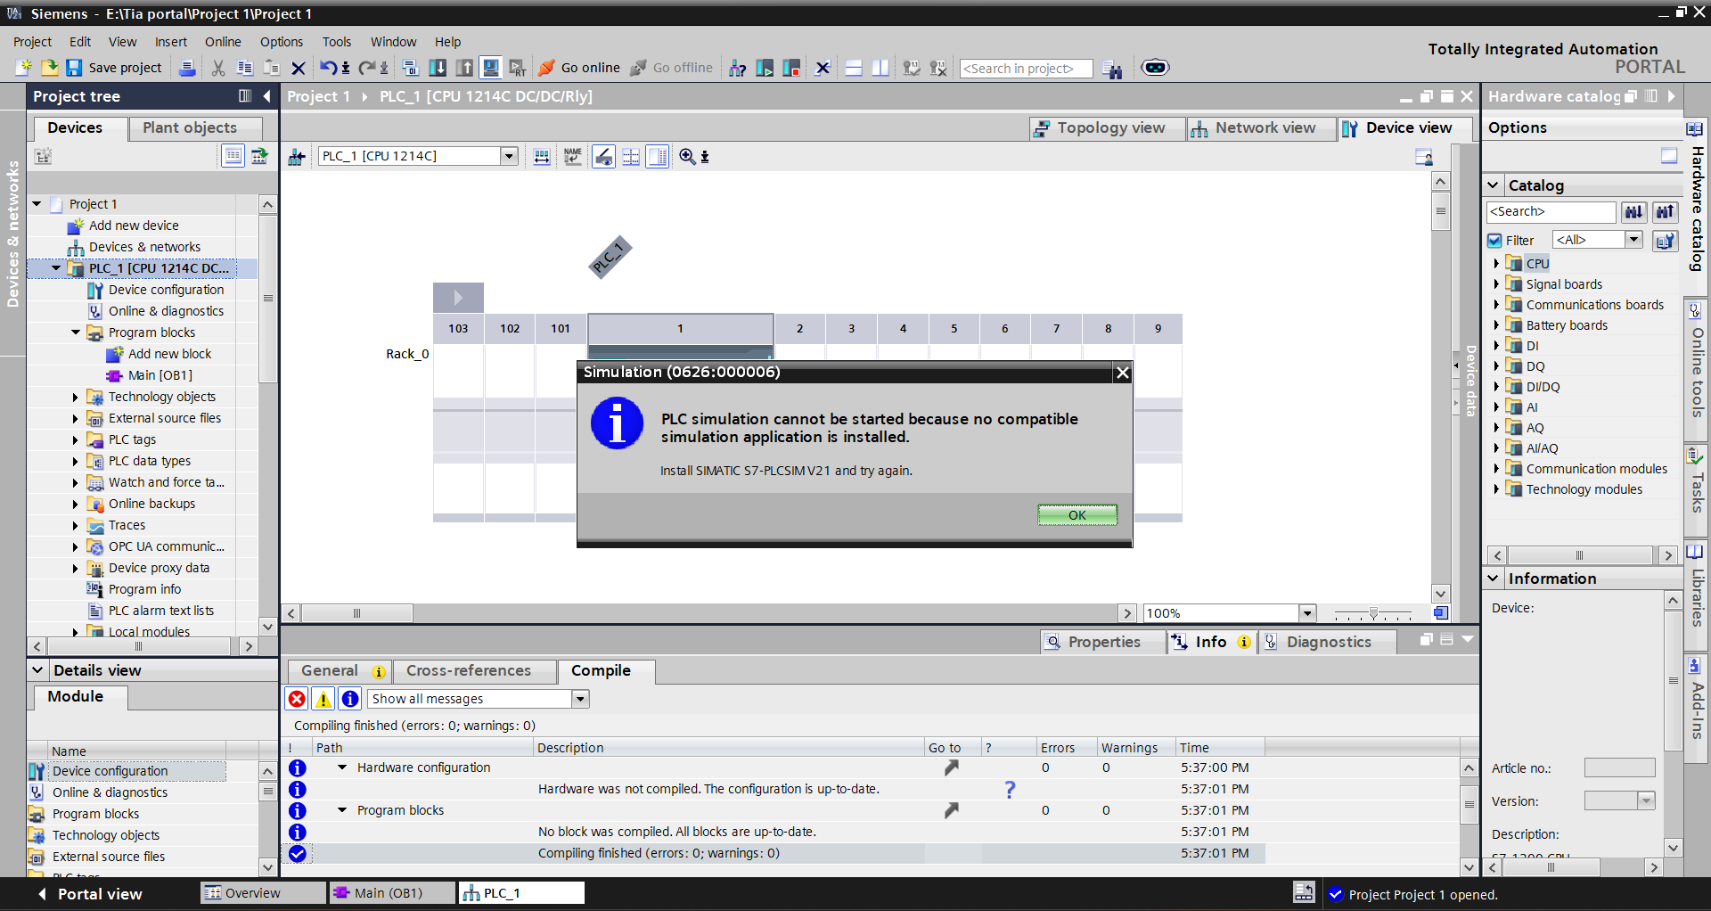1711x911 pixels.
Task: Open the PLC_1 device selector dropdown
Action: [509, 156]
